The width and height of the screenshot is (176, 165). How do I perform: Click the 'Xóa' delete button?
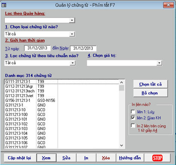point(106,158)
